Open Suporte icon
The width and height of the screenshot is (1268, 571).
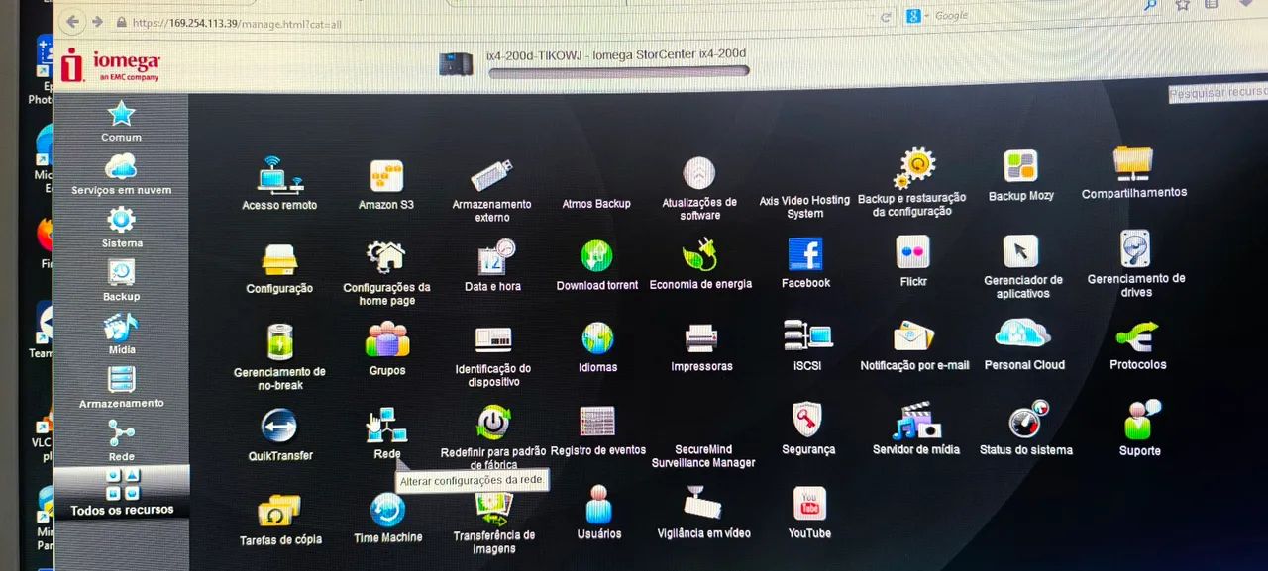pos(1141,420)
